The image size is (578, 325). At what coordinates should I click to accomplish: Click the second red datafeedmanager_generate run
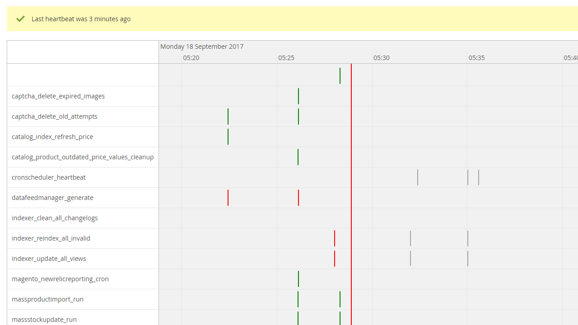coord(298,198)
